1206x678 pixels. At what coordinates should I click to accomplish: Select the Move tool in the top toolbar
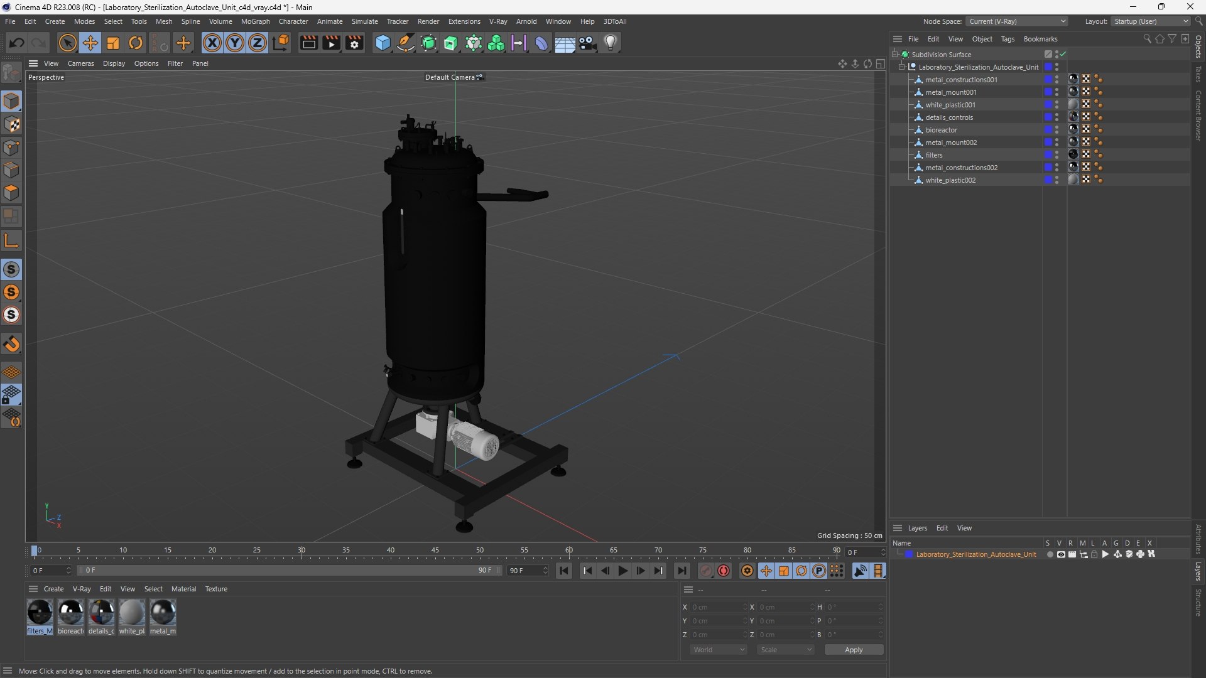click(x=90, y=43)
